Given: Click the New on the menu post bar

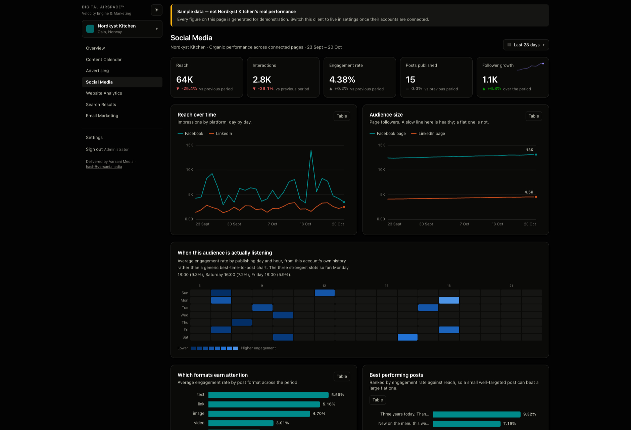Looking at the screenshot, I should point(467,424).
